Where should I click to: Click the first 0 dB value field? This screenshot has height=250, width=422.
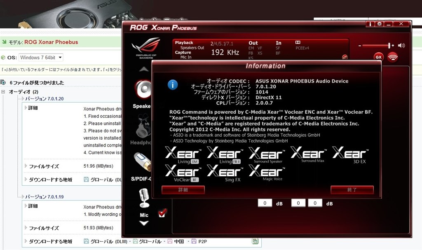pyautogui.click(x=265, y=203)
